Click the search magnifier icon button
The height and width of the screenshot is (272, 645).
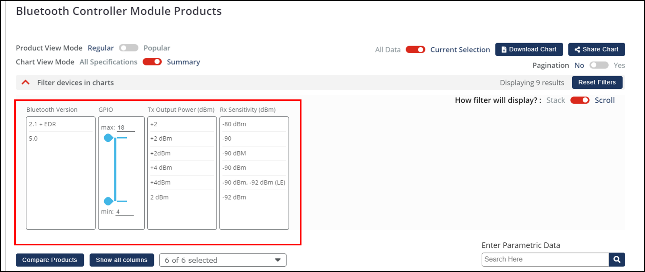tap(617, 259)
